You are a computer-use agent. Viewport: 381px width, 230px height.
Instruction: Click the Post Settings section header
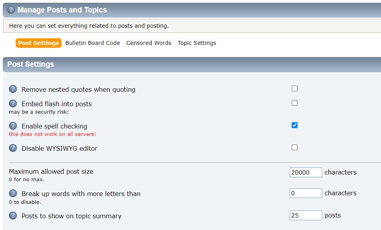click(31, 64)
